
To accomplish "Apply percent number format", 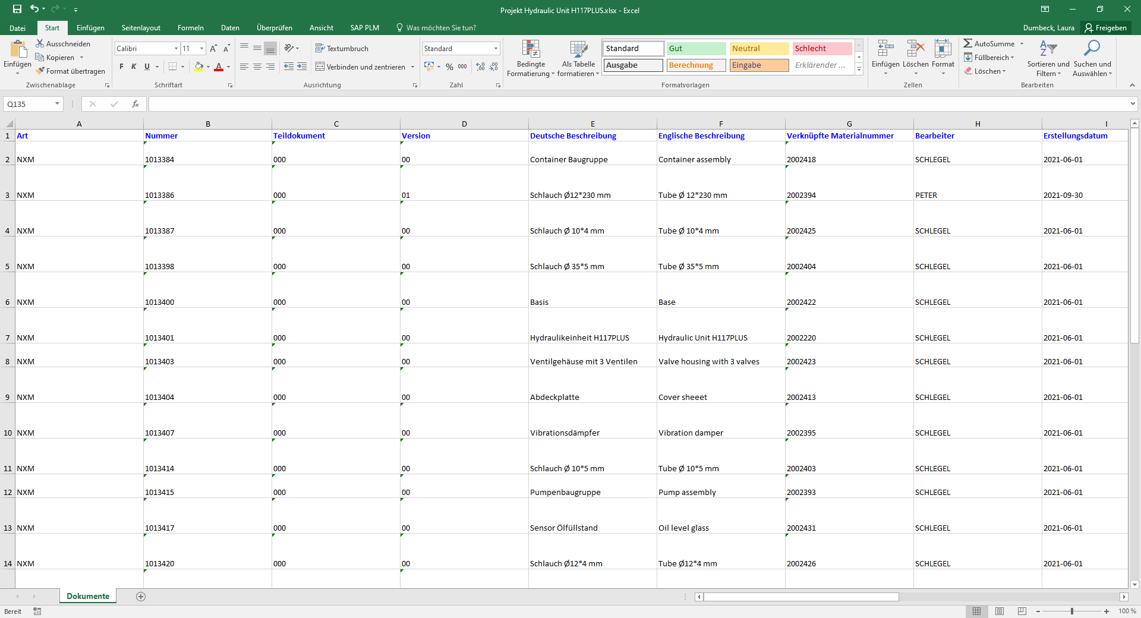I will pyautogui.click(x=450, y=67).
